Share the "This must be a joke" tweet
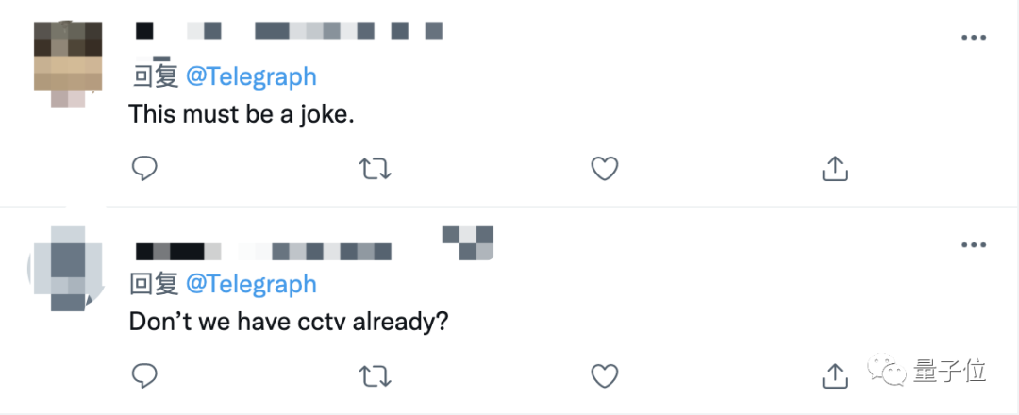This screenshot has width=1019, height=415. [x=834, y=169]
